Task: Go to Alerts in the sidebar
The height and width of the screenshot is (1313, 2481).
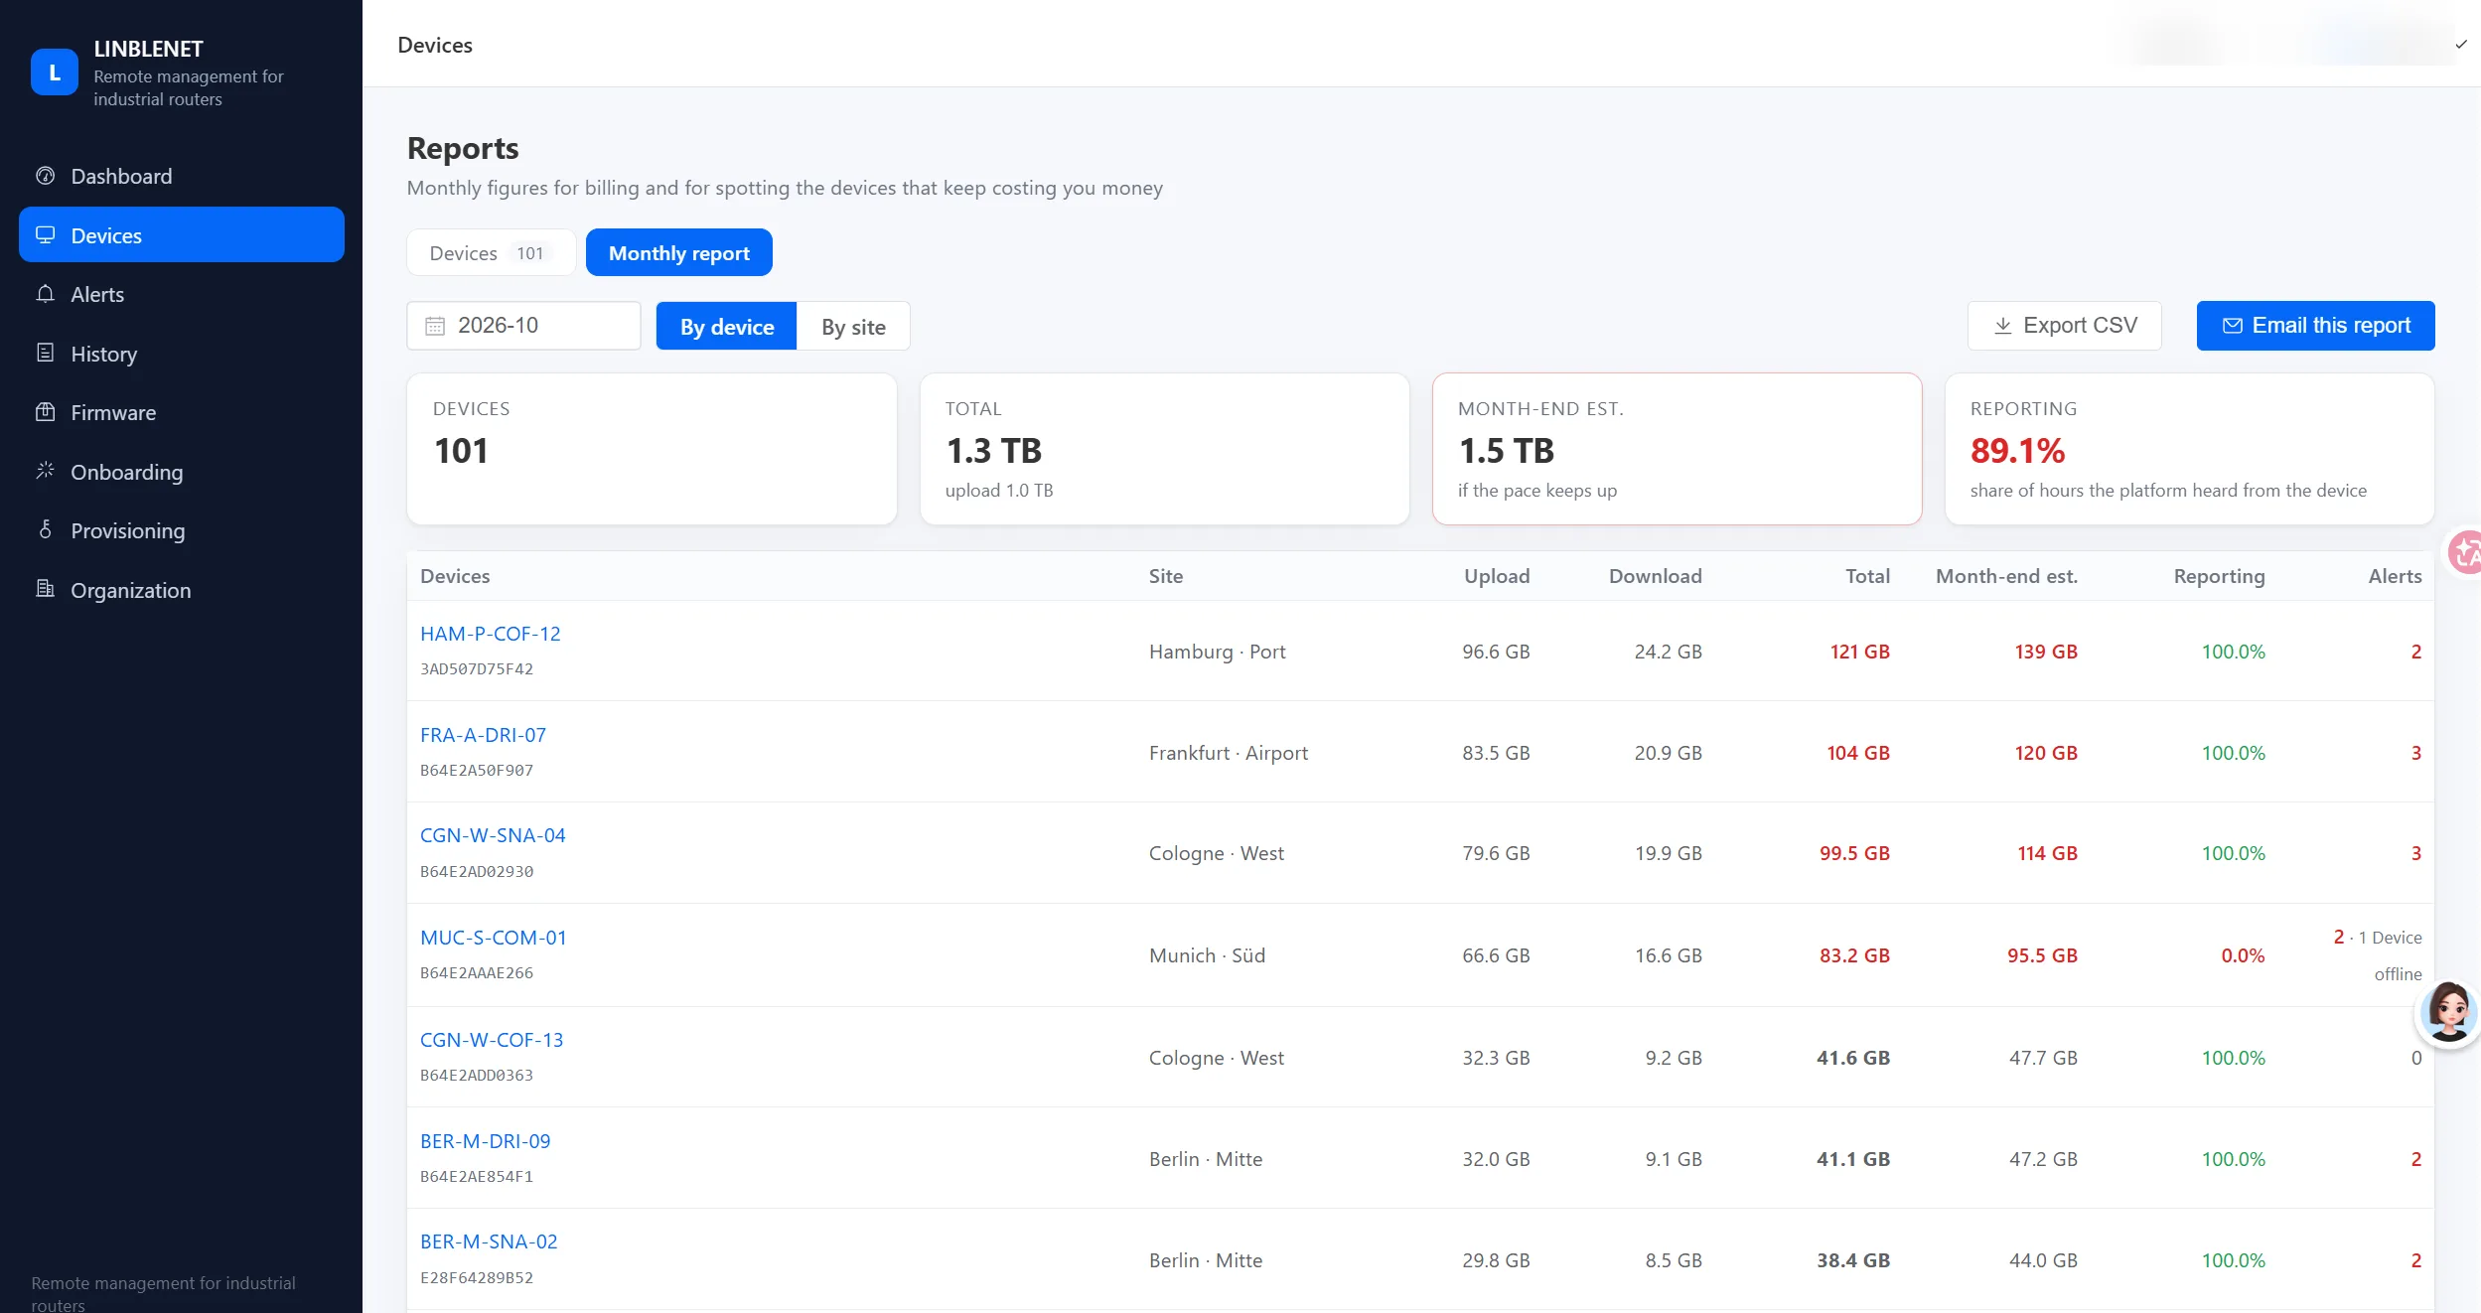Action: [181, 294]
